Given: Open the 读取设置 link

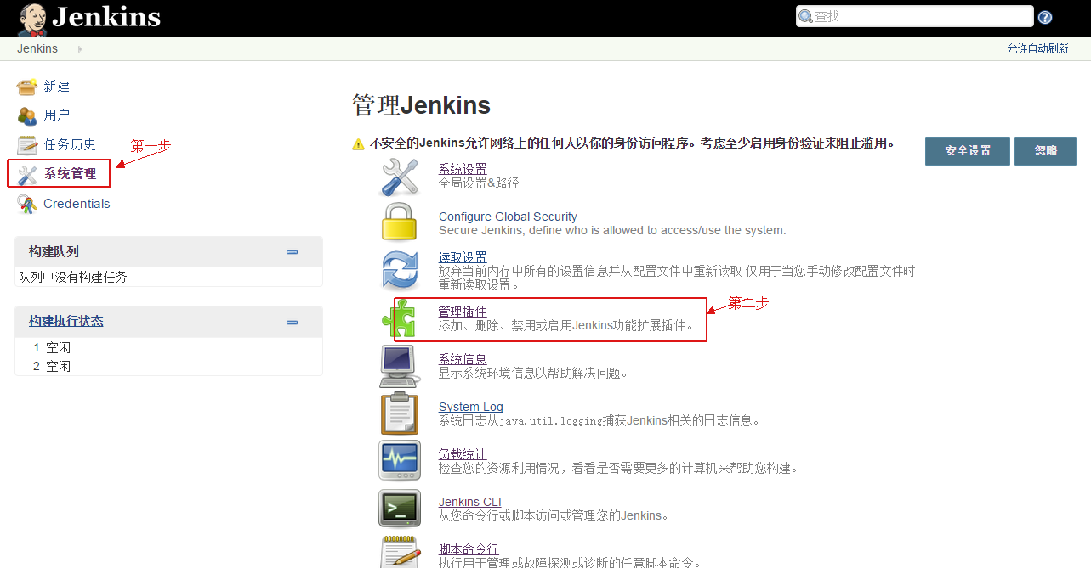Looking at the screenshot, I should pyautogui.click(x=463, y=257).
